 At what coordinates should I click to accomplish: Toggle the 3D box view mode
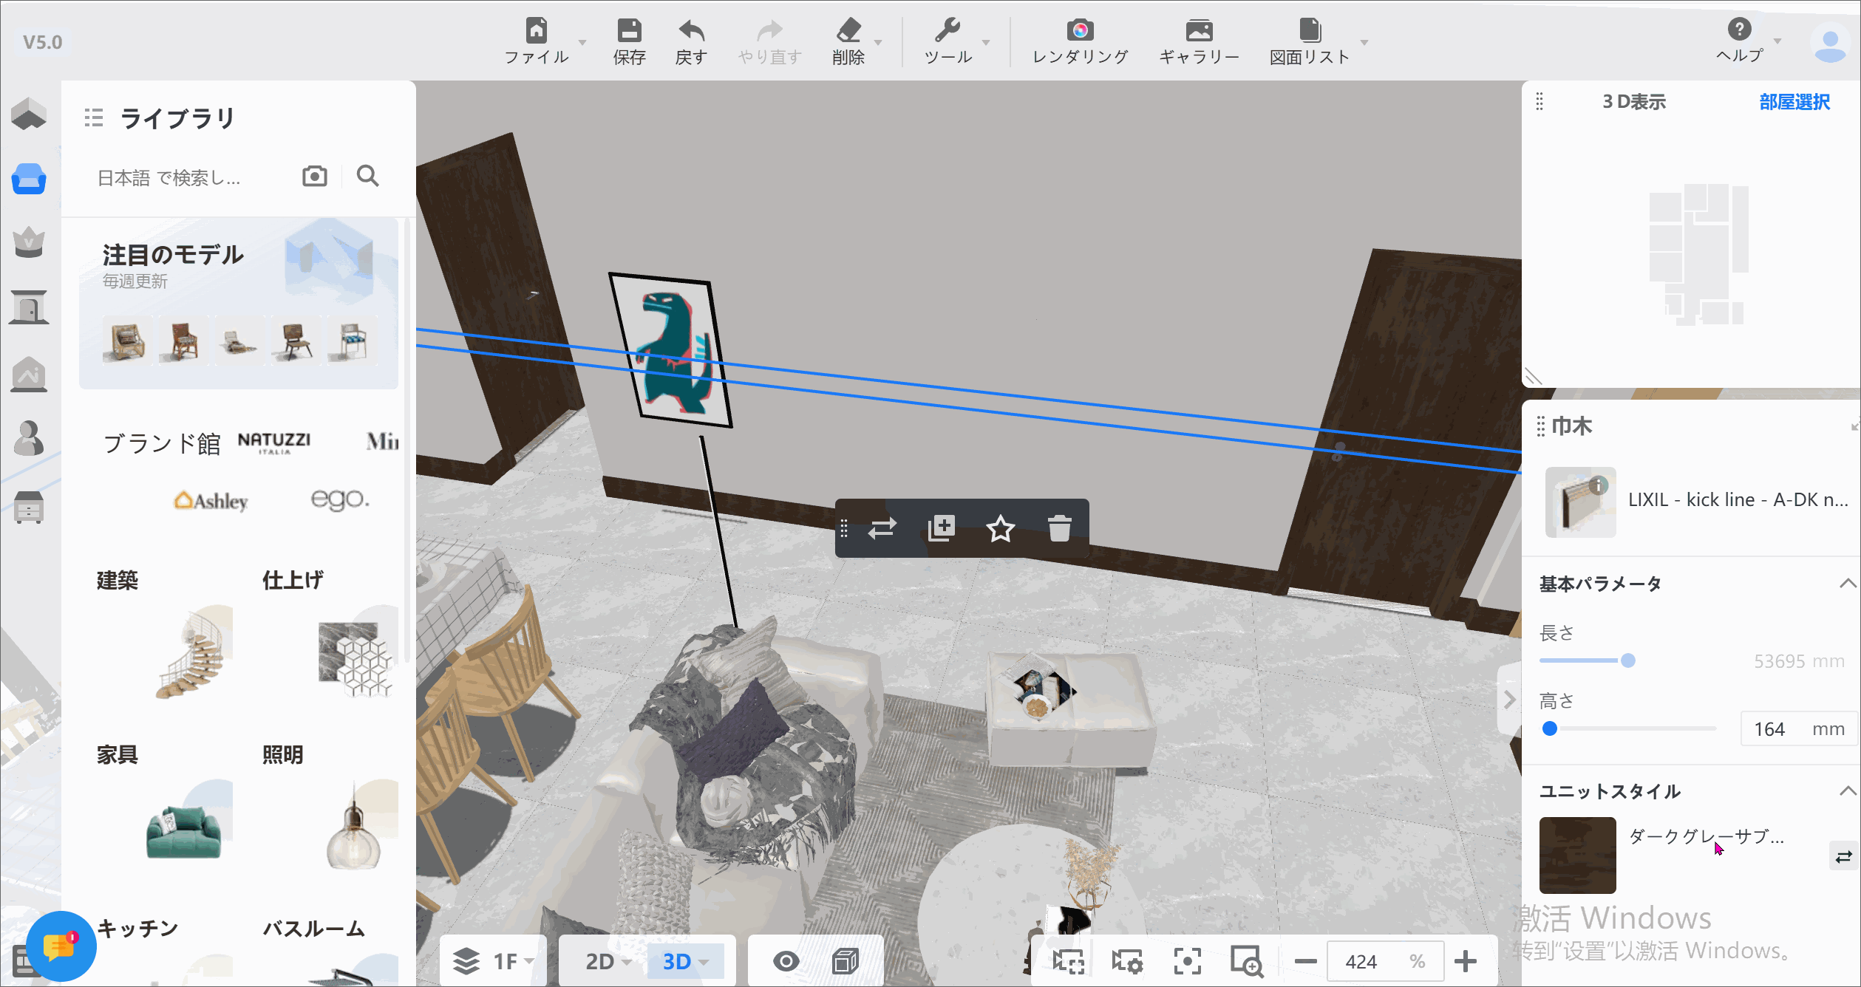pyautogui.click(x=845, y=961)
